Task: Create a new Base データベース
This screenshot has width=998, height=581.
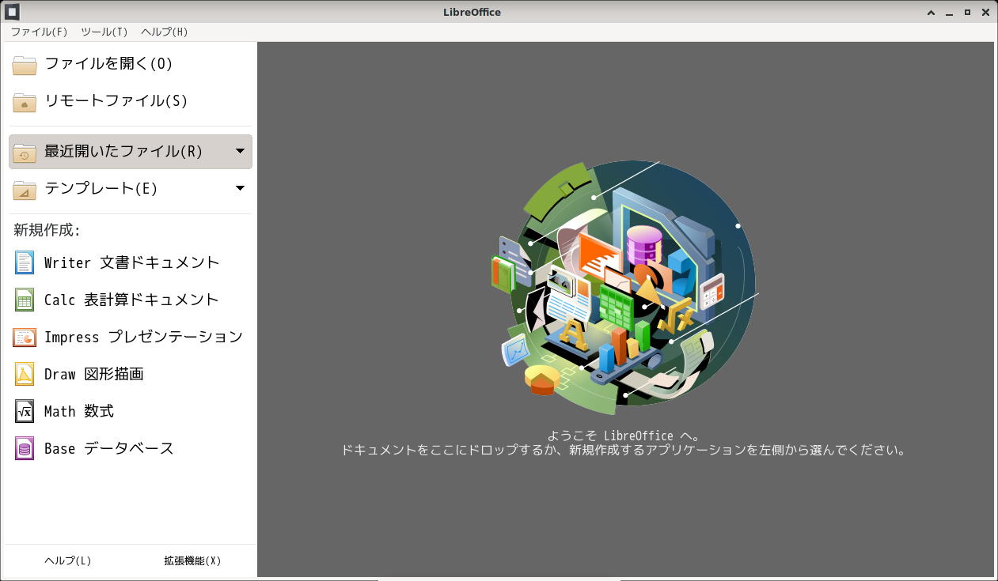Action: point(131,448)
